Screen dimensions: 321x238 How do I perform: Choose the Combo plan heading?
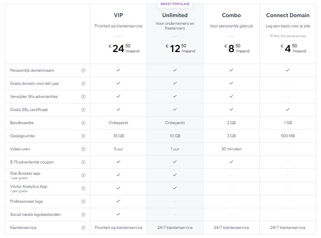231,15
